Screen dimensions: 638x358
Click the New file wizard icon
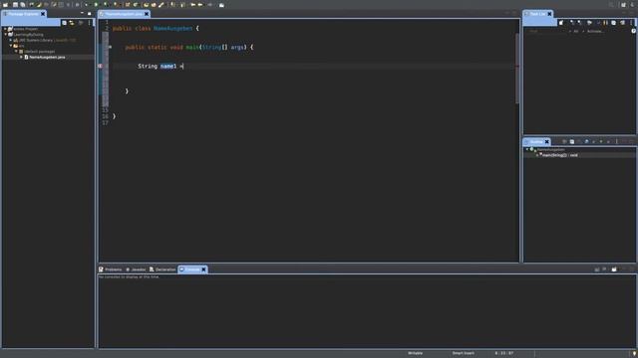[x=5, y=5]
